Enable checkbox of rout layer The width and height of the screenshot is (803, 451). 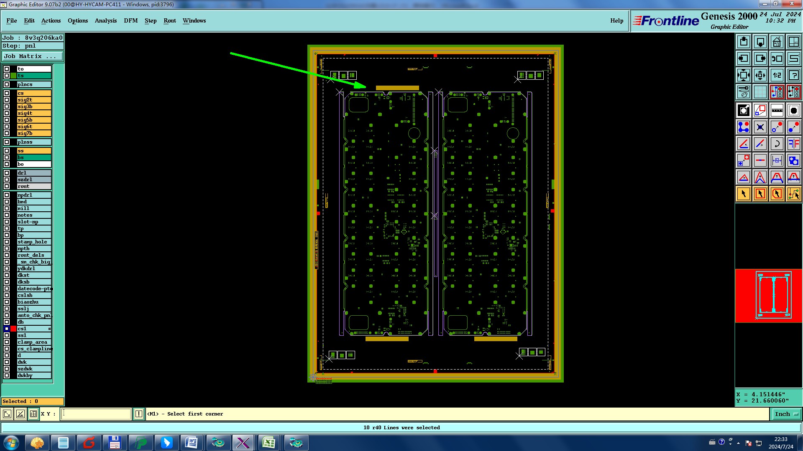point(7,186)
